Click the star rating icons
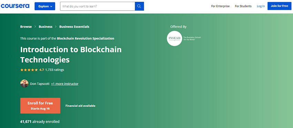293x128 pixels. [x=29, y=70]
